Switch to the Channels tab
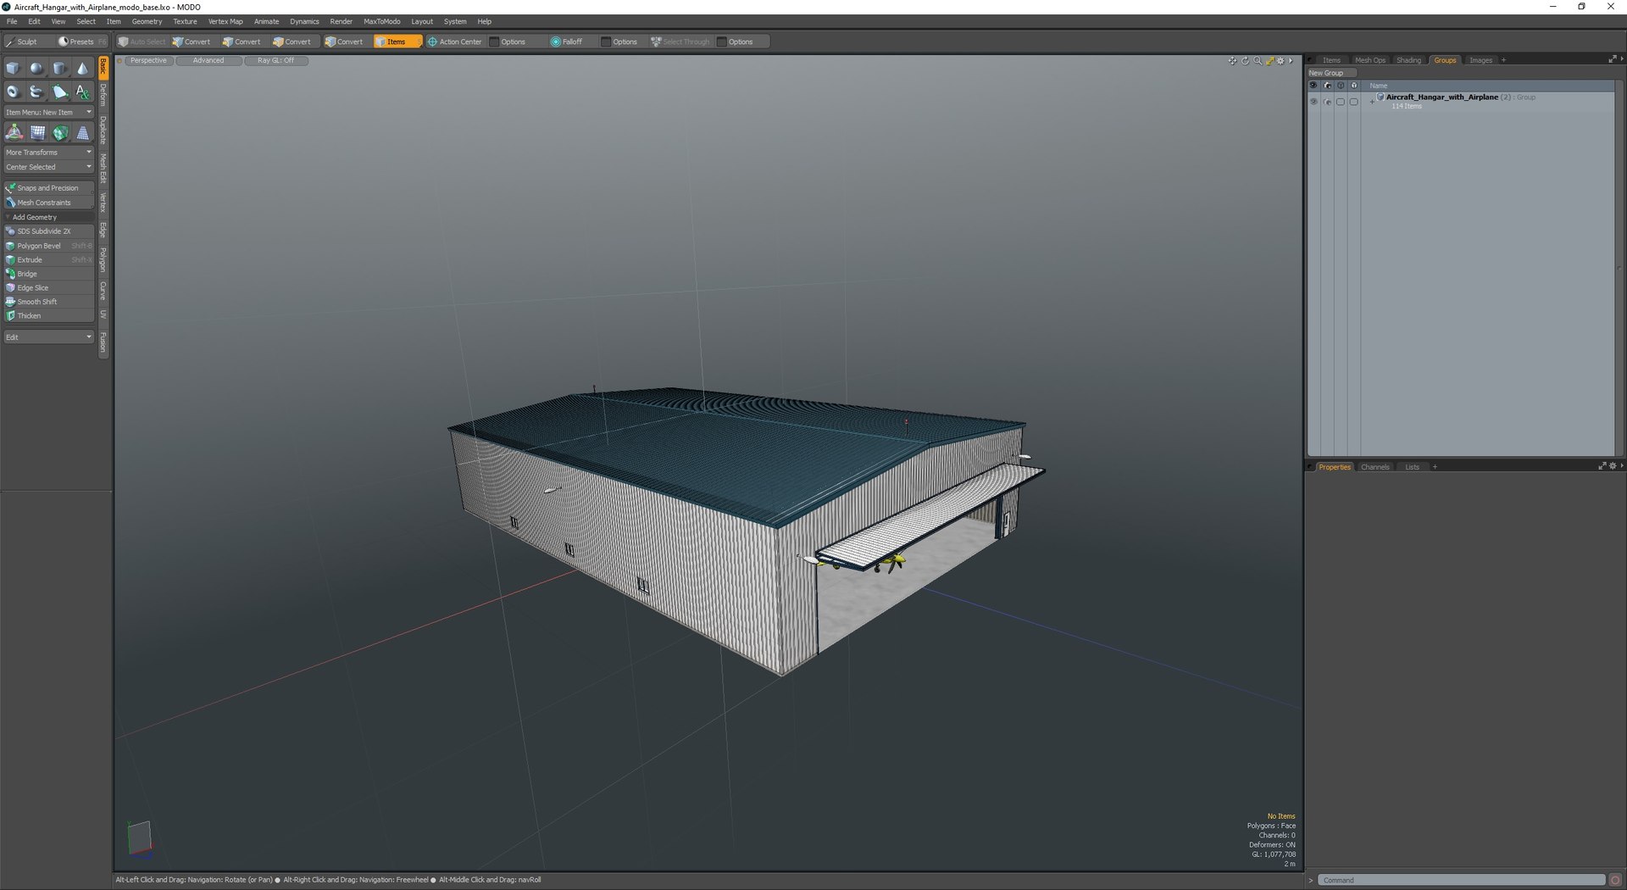This screenshot has width=1627, height=890. (1375, 467)
